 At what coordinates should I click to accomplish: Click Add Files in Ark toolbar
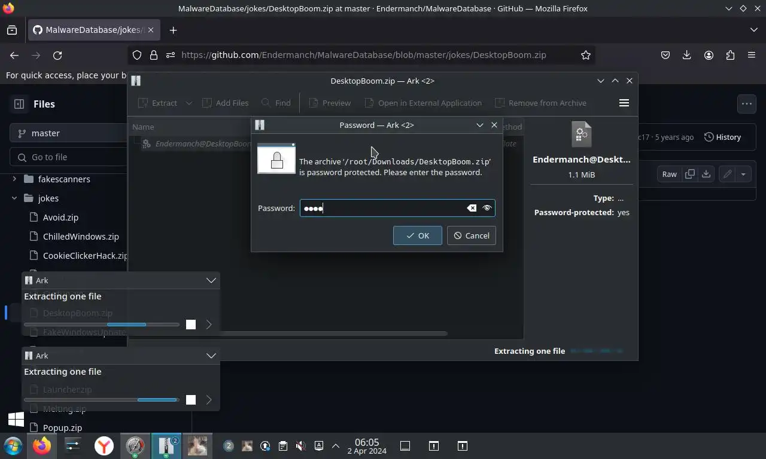226,103
